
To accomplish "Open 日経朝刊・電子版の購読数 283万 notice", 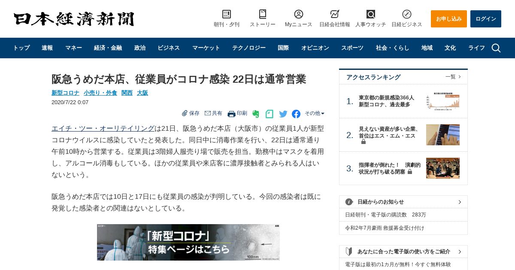I will point(385,215).
